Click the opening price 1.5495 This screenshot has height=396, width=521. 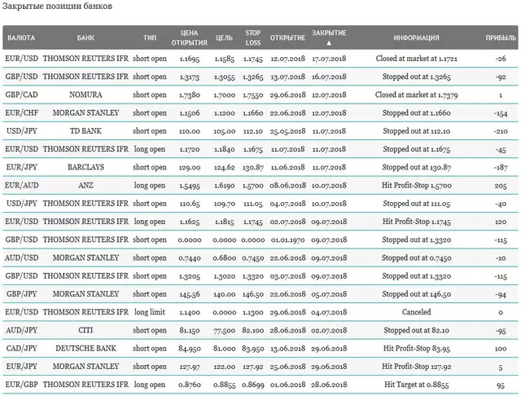(x=190, y=186)
